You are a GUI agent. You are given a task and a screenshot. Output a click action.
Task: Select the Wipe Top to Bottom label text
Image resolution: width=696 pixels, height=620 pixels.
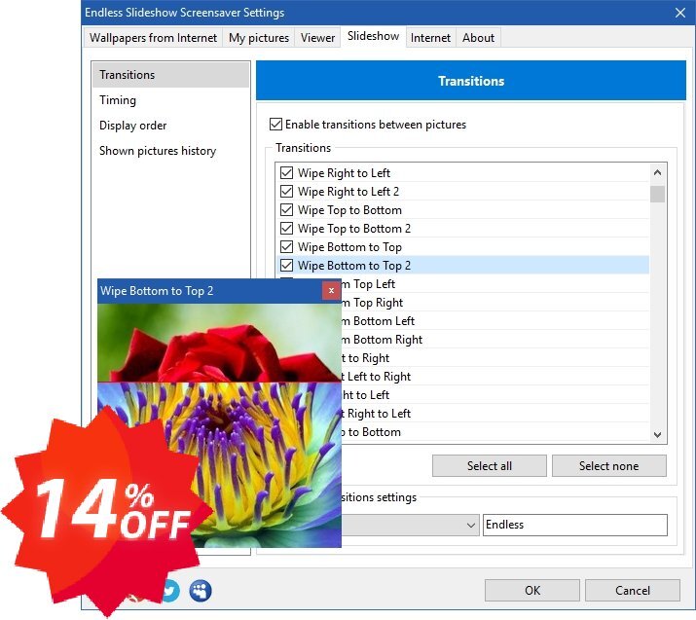(x=349, y=210)
